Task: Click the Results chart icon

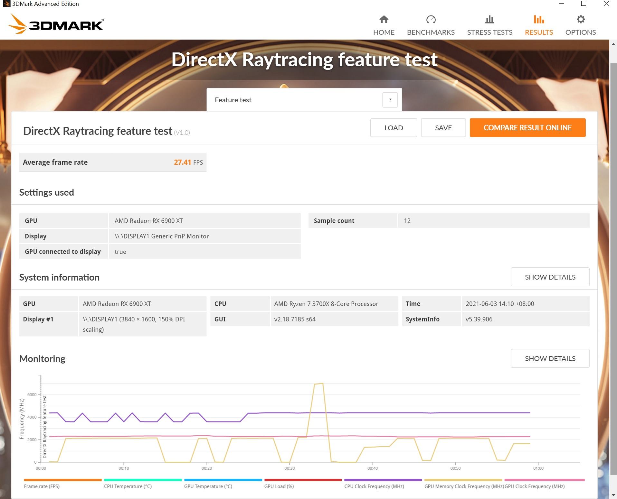Action: (539, 20)
